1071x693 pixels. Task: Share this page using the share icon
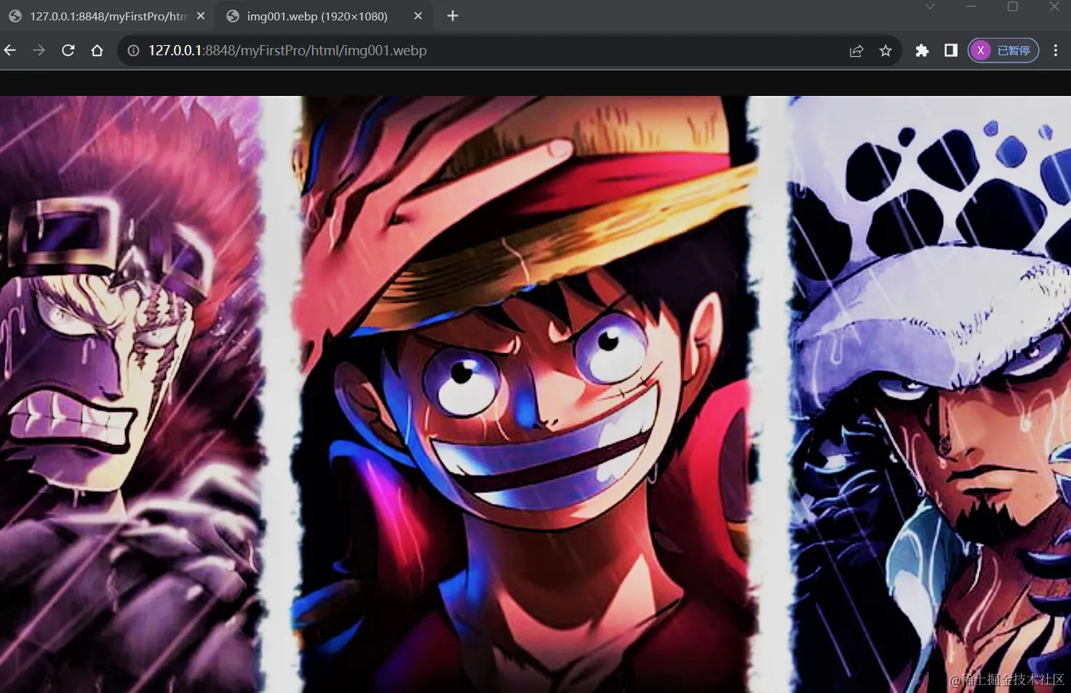[x=856, y=50]
